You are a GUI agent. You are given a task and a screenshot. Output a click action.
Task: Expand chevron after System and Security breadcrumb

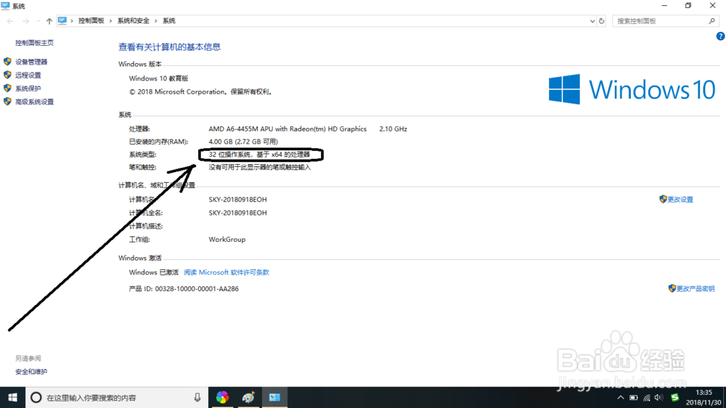pyautogui.click(x=156, y=21)
